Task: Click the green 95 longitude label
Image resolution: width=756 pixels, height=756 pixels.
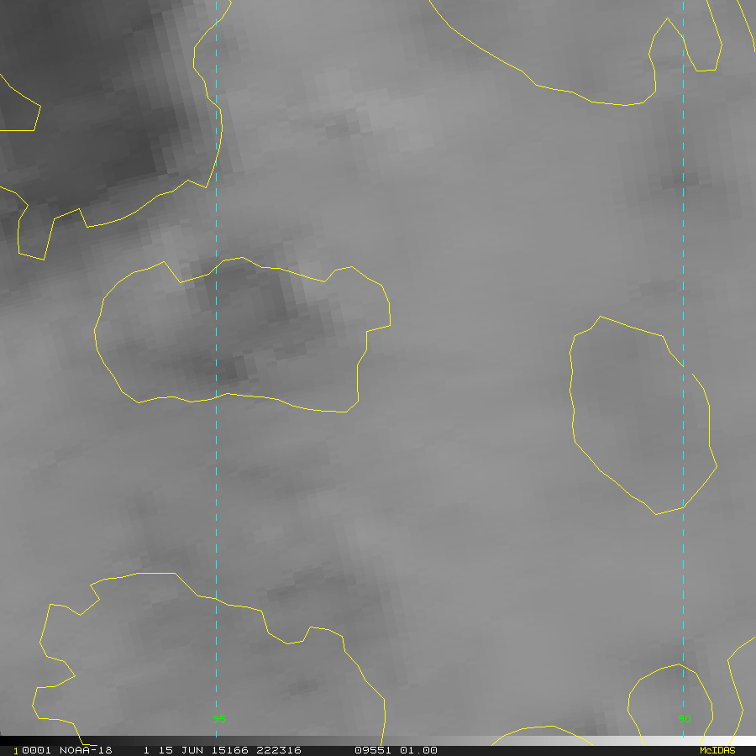Action: (218, 717)
